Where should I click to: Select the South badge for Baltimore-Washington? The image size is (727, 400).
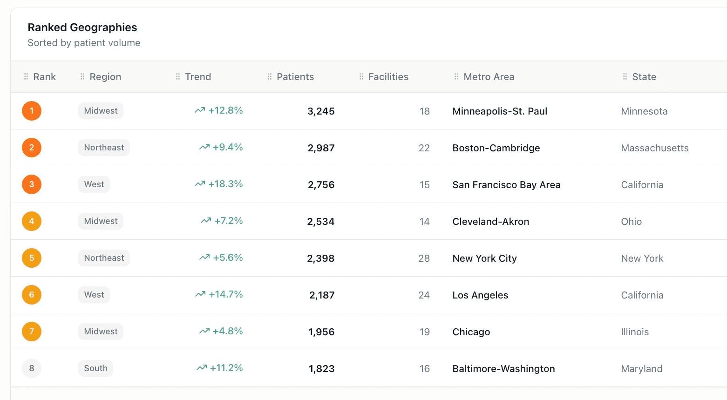click(95, 368)
